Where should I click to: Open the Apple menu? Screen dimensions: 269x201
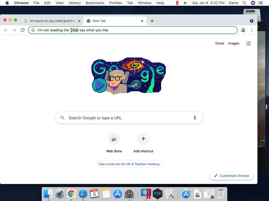7,3
